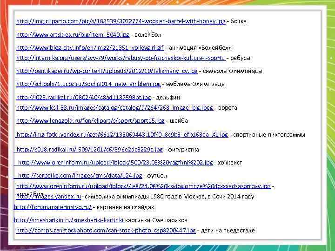Click the text "картинки Смешариков"
The image size is (335, 251).
[156, 220]
